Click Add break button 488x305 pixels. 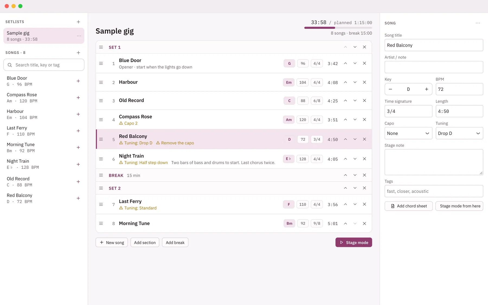(x=175, y=242)
